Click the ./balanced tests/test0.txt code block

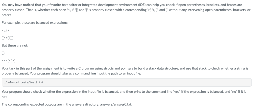tap(126, 82)
